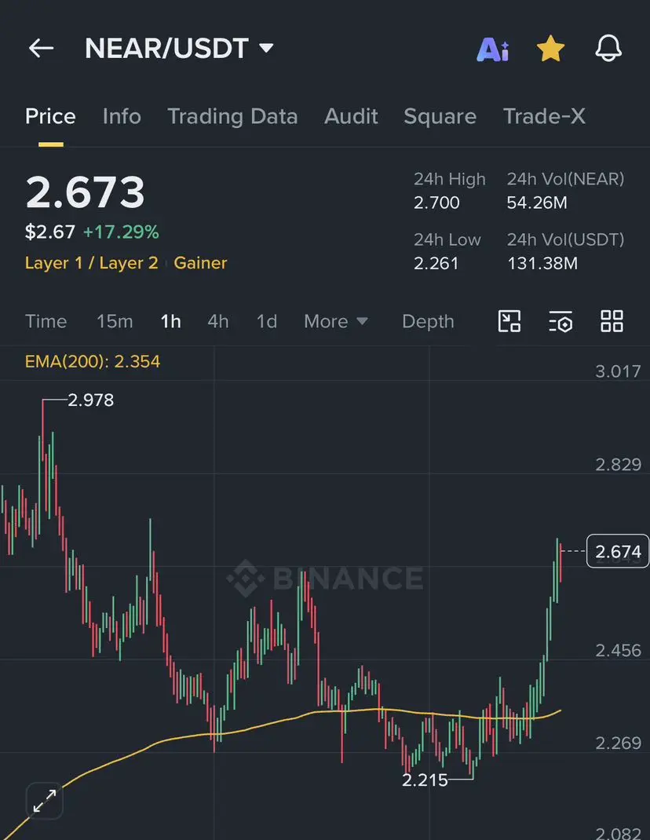The image size is (650, 840).
Task: Tap the 24h High value 2.700
Action: [436, 203]
